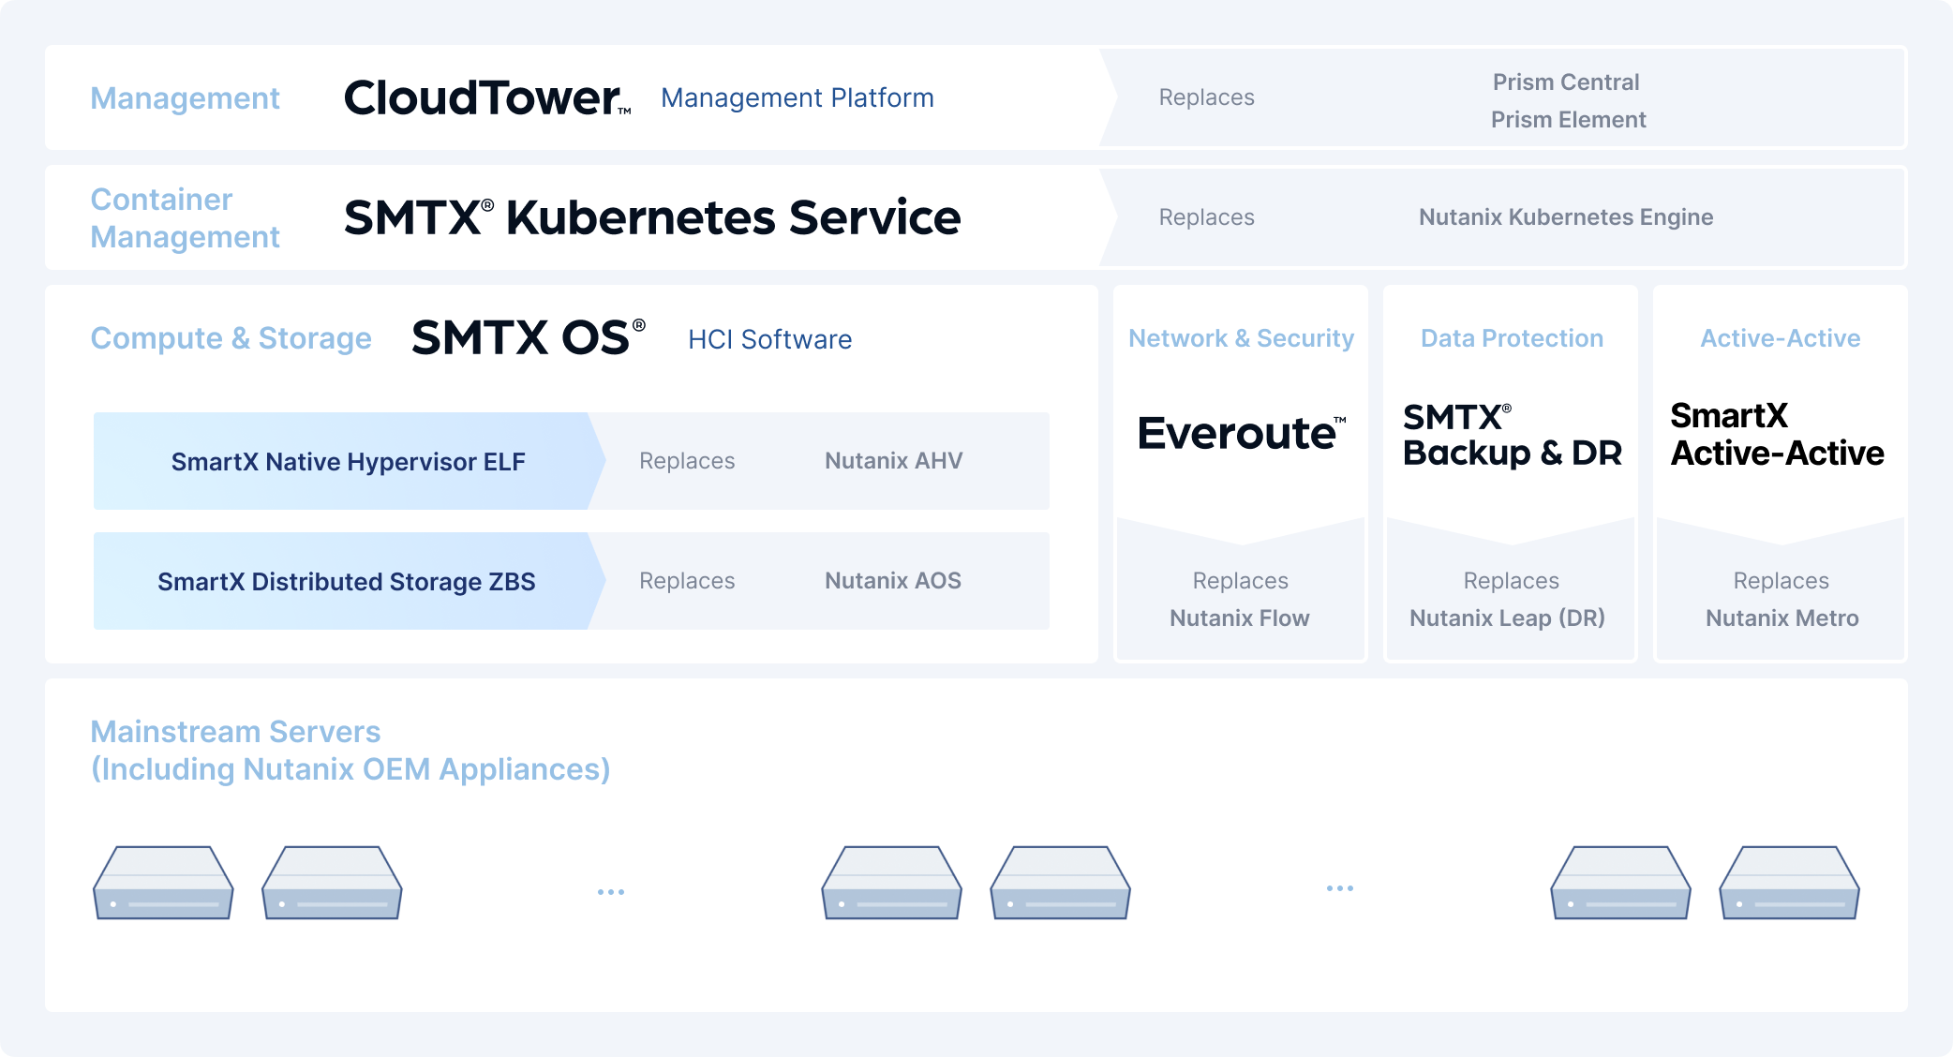
Task: Click the HCI Software label
Action: click(770, 339)
